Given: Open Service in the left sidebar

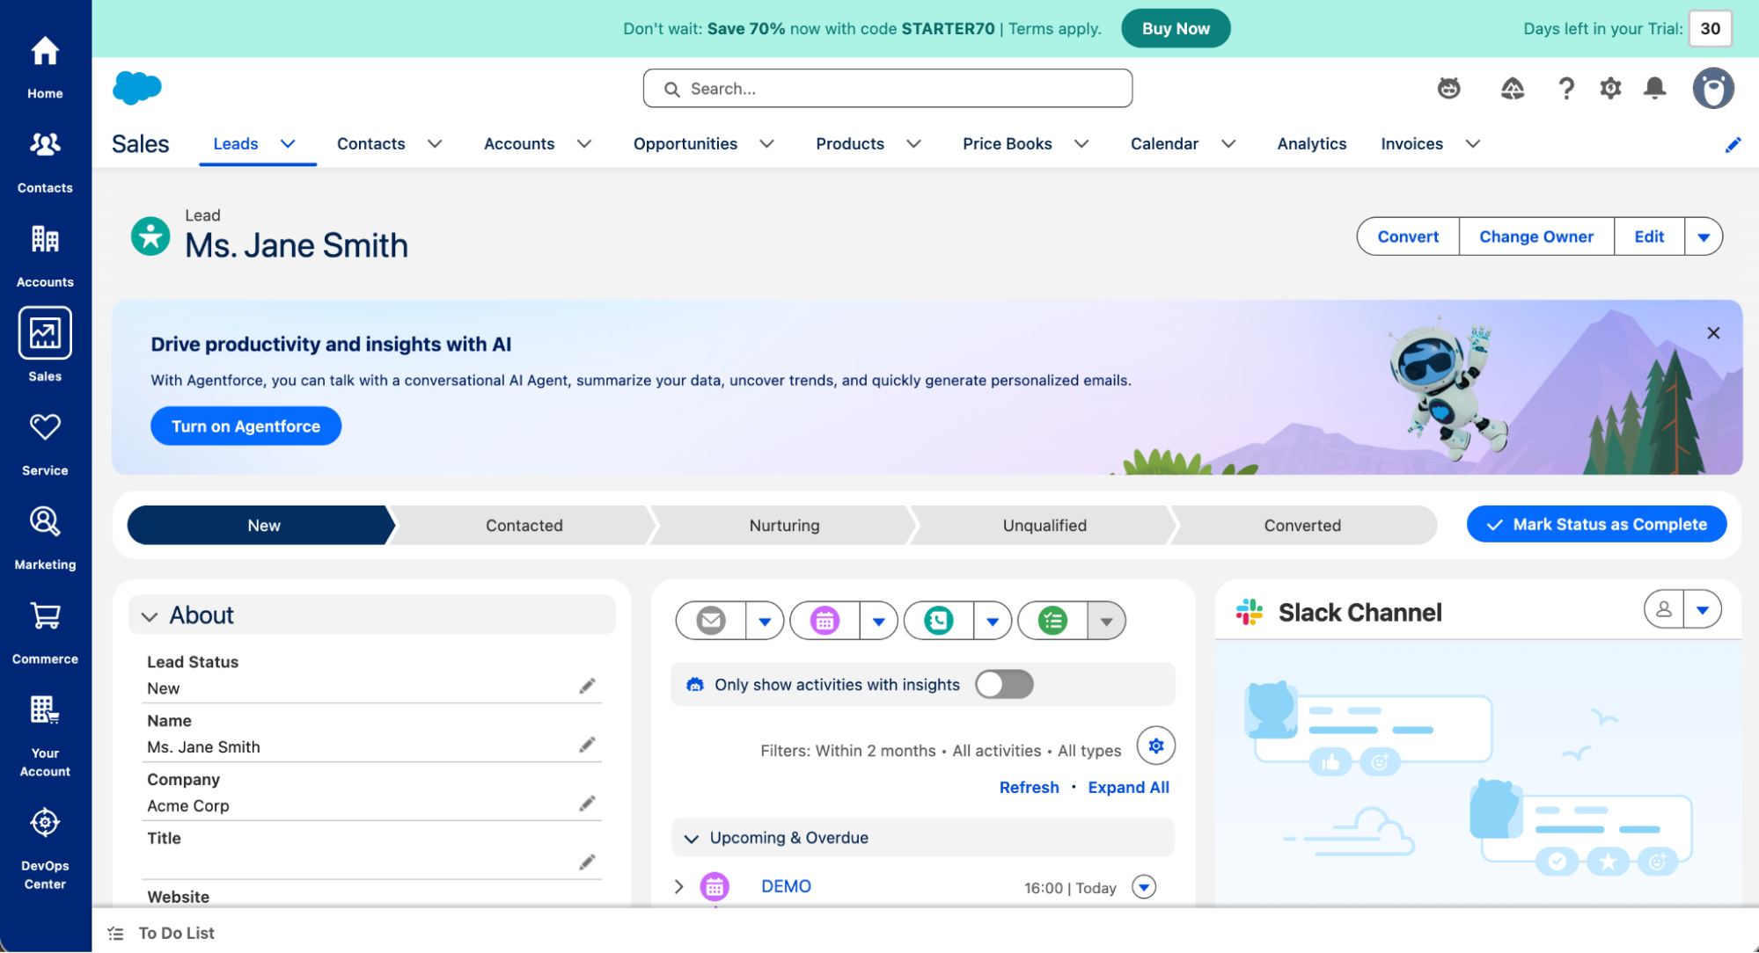Looking at the screenshot, I should coord(45,443).
